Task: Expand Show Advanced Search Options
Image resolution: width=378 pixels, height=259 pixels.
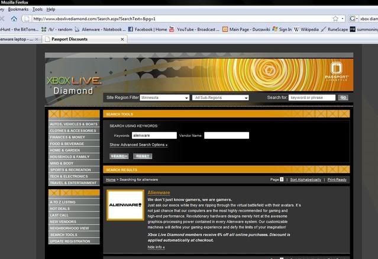Action: click(x=138, y=145)
